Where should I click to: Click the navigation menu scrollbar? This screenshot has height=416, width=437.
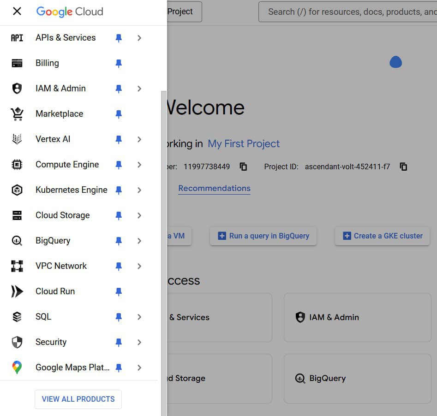[x=164, y=253]
